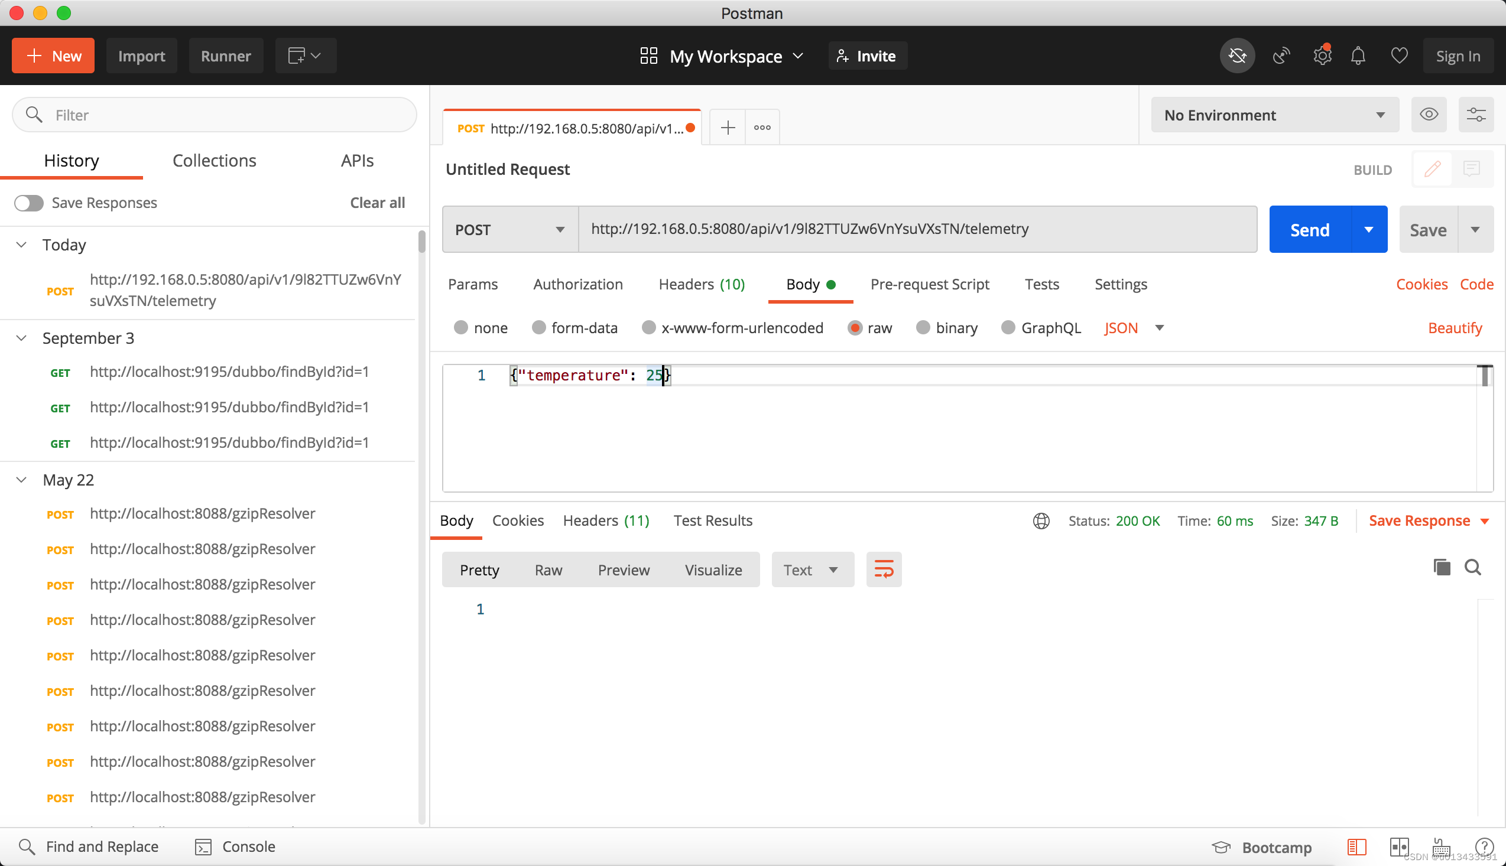Select the GraphQL body radio button
This screenshot has height=866, width=1506.
click(x=1007, y=328)
